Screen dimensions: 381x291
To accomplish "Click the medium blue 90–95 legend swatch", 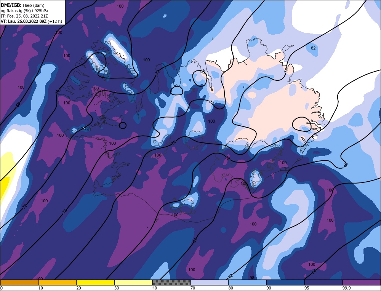I will click(285, 283).
